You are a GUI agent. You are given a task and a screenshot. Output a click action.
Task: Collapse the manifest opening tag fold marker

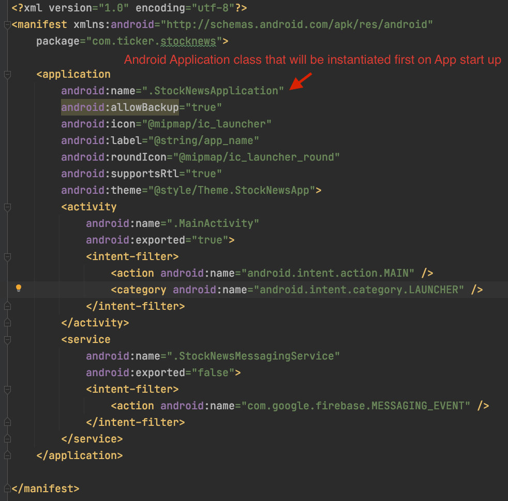point(7,25)
